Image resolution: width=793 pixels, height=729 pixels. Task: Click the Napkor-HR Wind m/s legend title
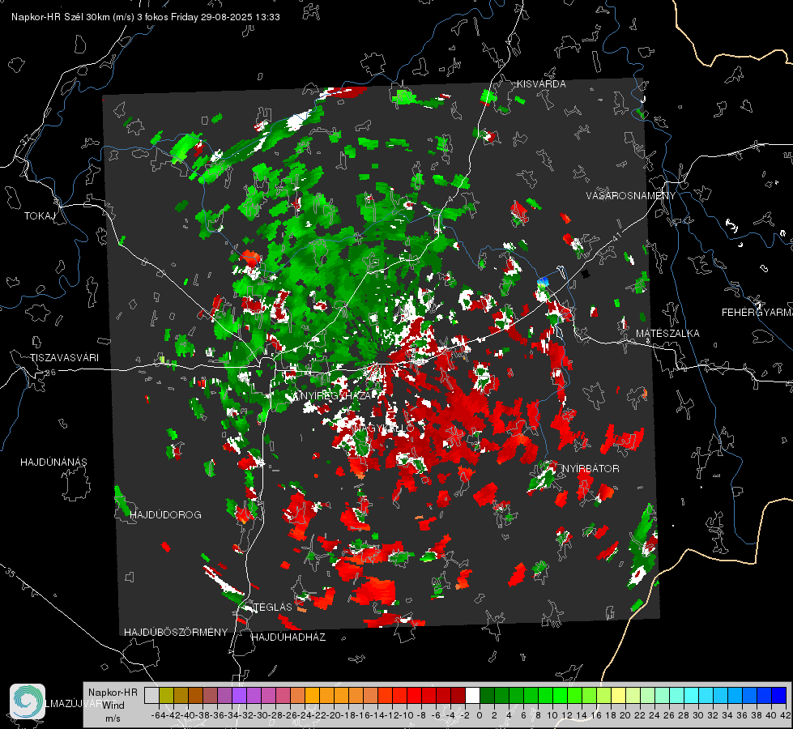[x=113, y=706]
